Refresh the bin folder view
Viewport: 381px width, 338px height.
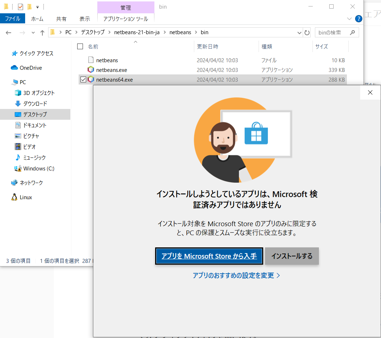(307, 32)
